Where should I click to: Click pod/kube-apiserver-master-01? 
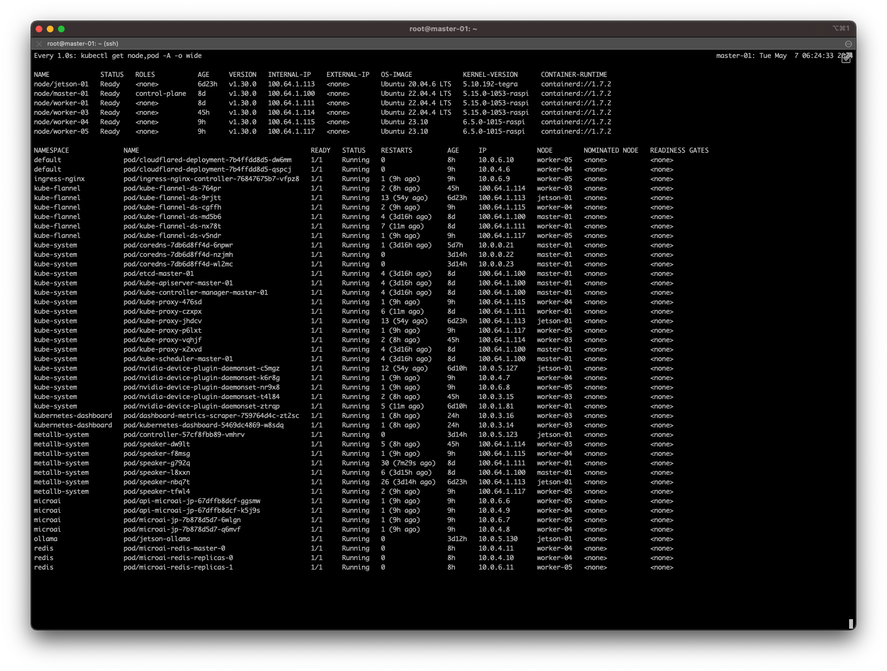pyautogui.click(x=178, y=283)
